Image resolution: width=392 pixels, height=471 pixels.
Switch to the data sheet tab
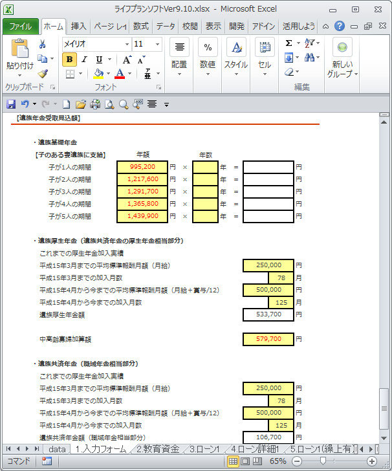click(57, 449)
